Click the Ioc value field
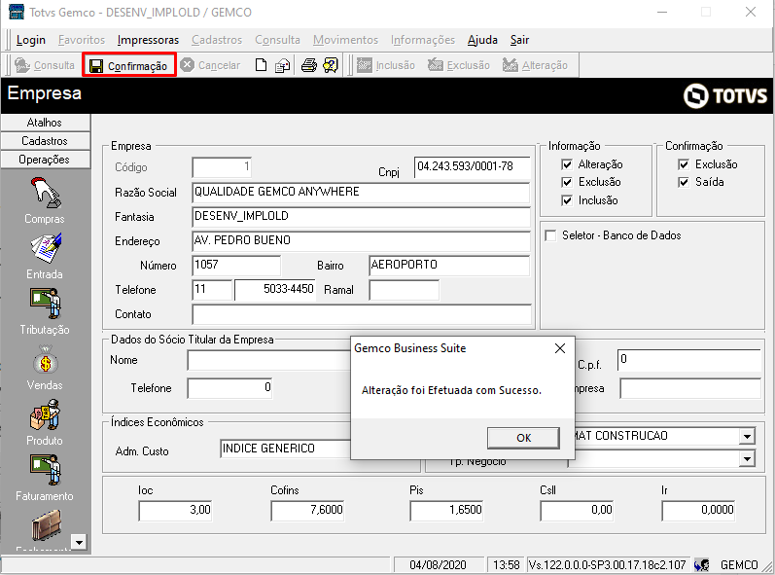775x575 pixels. (175, 510)
